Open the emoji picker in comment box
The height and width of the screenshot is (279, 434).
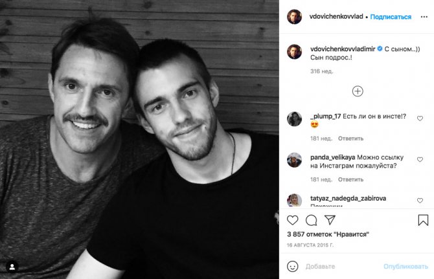pyautogui.click(x=293, y=266)
